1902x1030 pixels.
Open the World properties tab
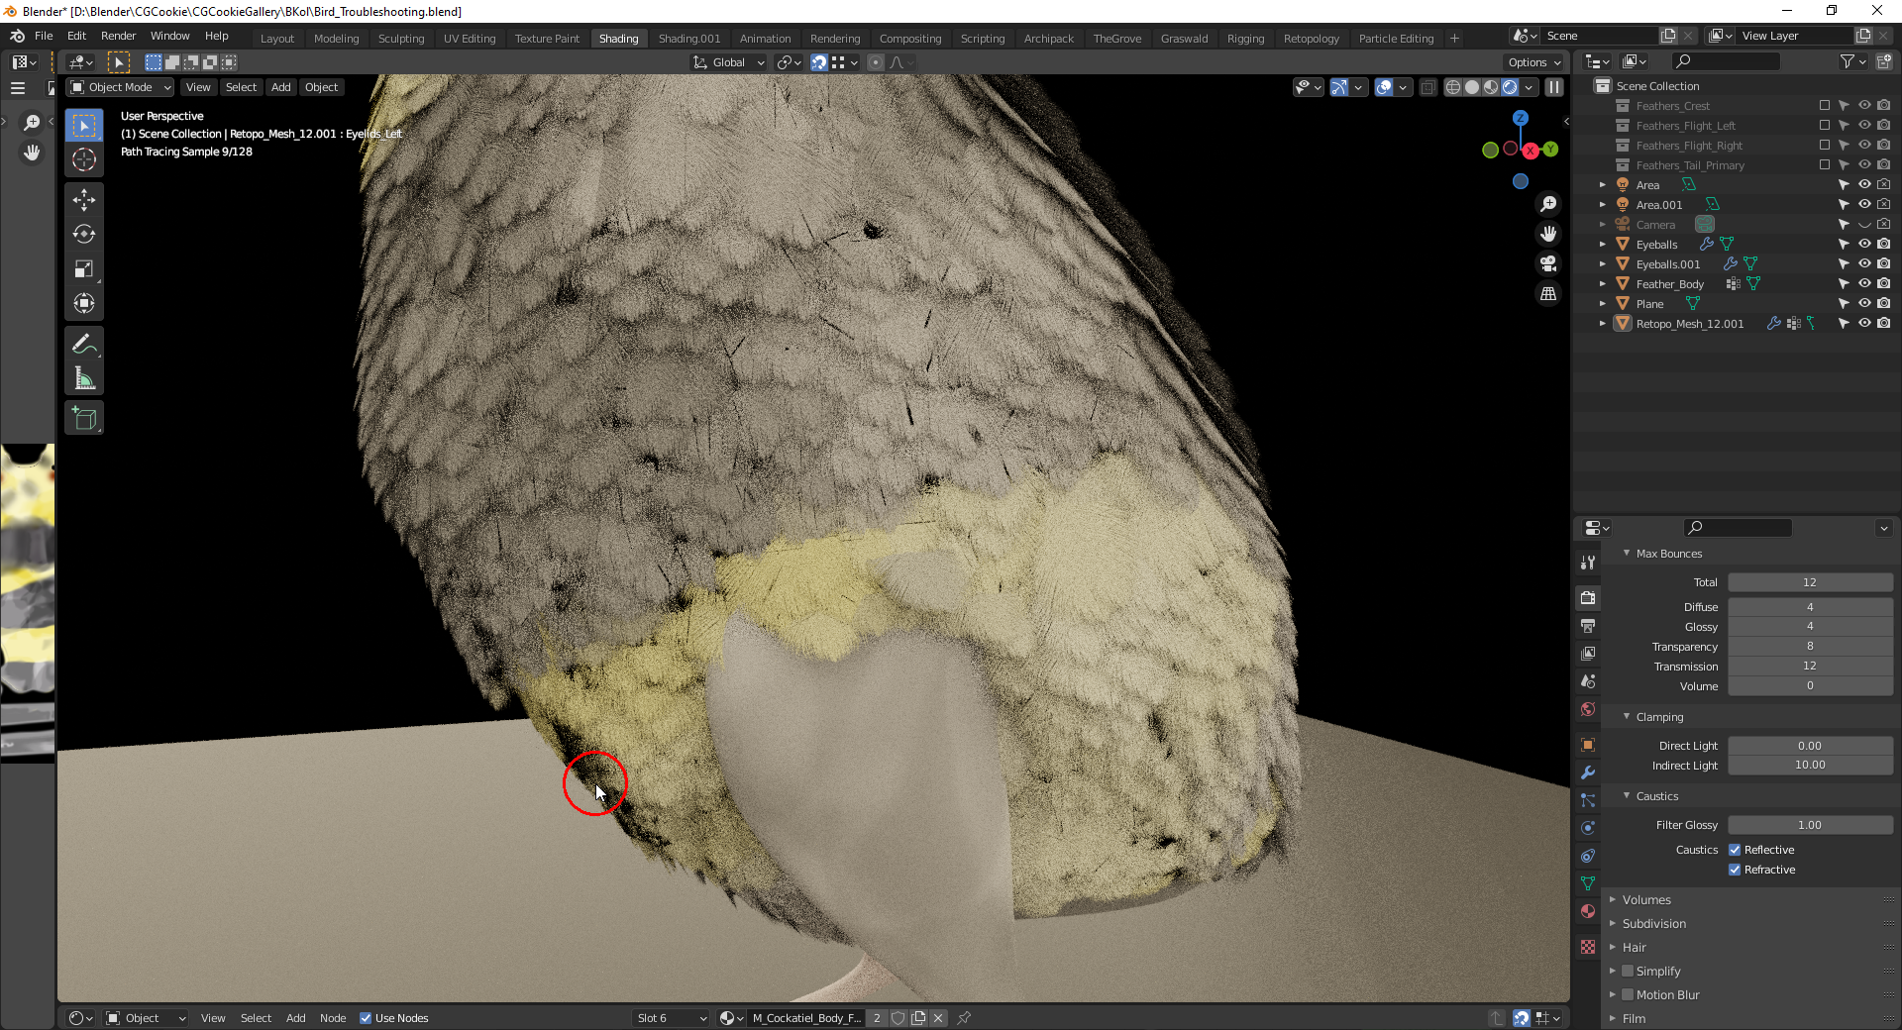[1588, 709]
